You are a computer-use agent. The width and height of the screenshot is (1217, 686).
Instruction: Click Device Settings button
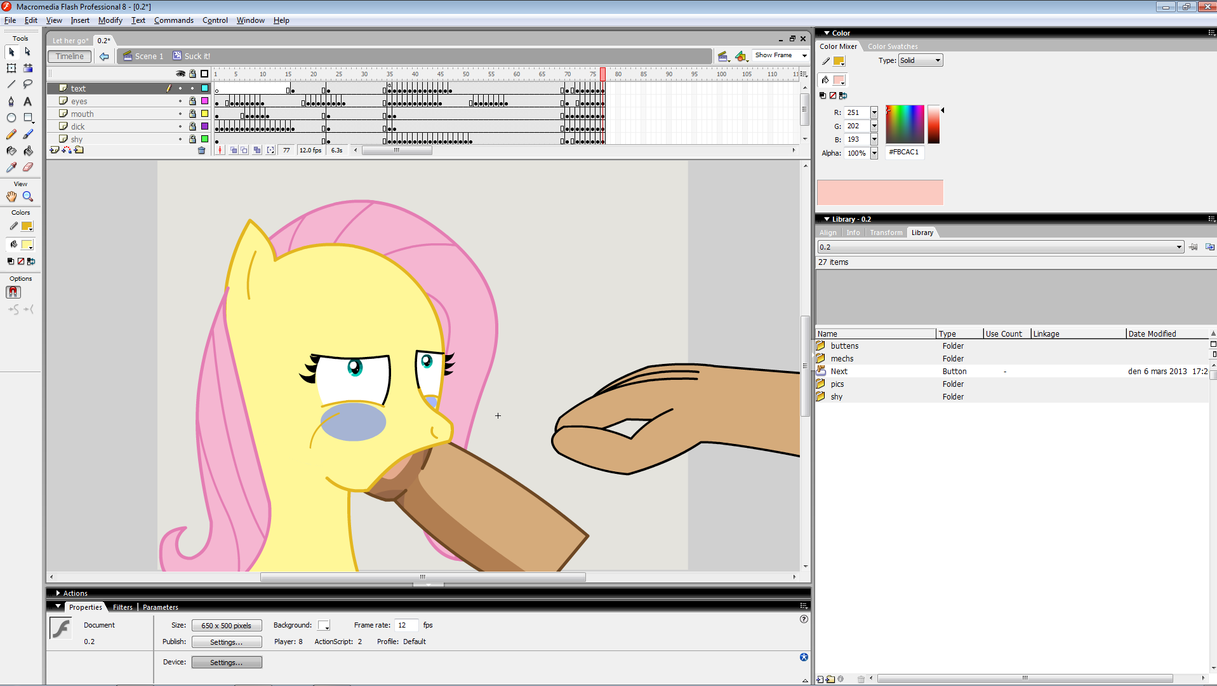[227, 662]
